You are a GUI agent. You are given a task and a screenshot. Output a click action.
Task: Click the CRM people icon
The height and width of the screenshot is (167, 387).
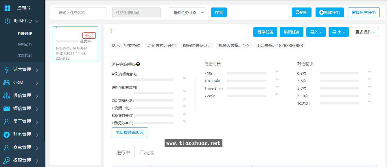click(6, 82)
